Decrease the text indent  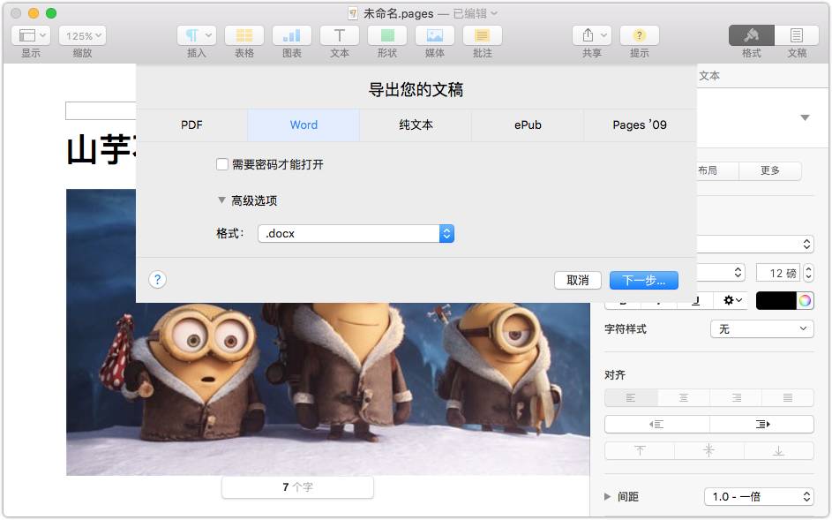[657, 425]
